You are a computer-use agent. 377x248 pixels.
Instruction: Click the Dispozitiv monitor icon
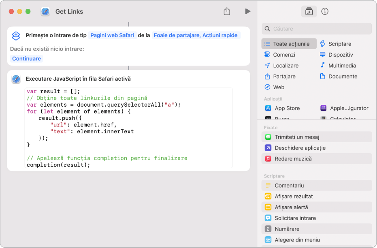click(323, 55)
